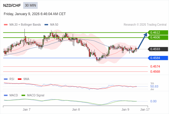Click the blue MA 50 legend swatch
This screenshot has width=169, height=114.
(x=46, y=25)
